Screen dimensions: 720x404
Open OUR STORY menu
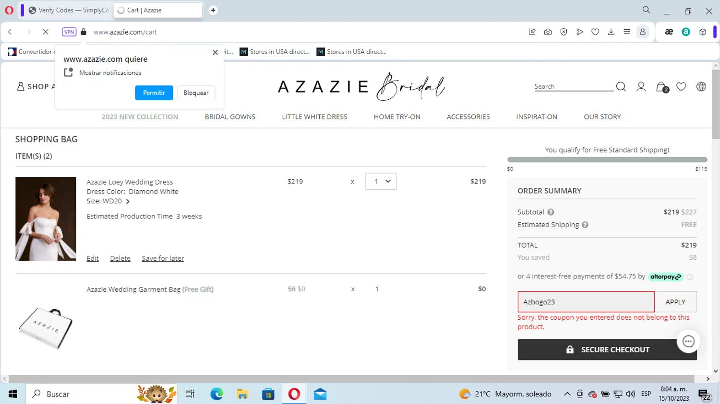tap(602, 117)
